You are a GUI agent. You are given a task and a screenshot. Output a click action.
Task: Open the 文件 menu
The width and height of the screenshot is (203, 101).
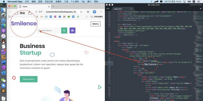(27, 2)
